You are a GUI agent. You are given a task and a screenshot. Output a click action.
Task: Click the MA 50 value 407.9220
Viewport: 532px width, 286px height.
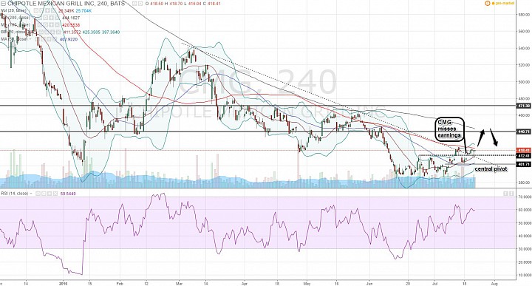click(69, 39)
